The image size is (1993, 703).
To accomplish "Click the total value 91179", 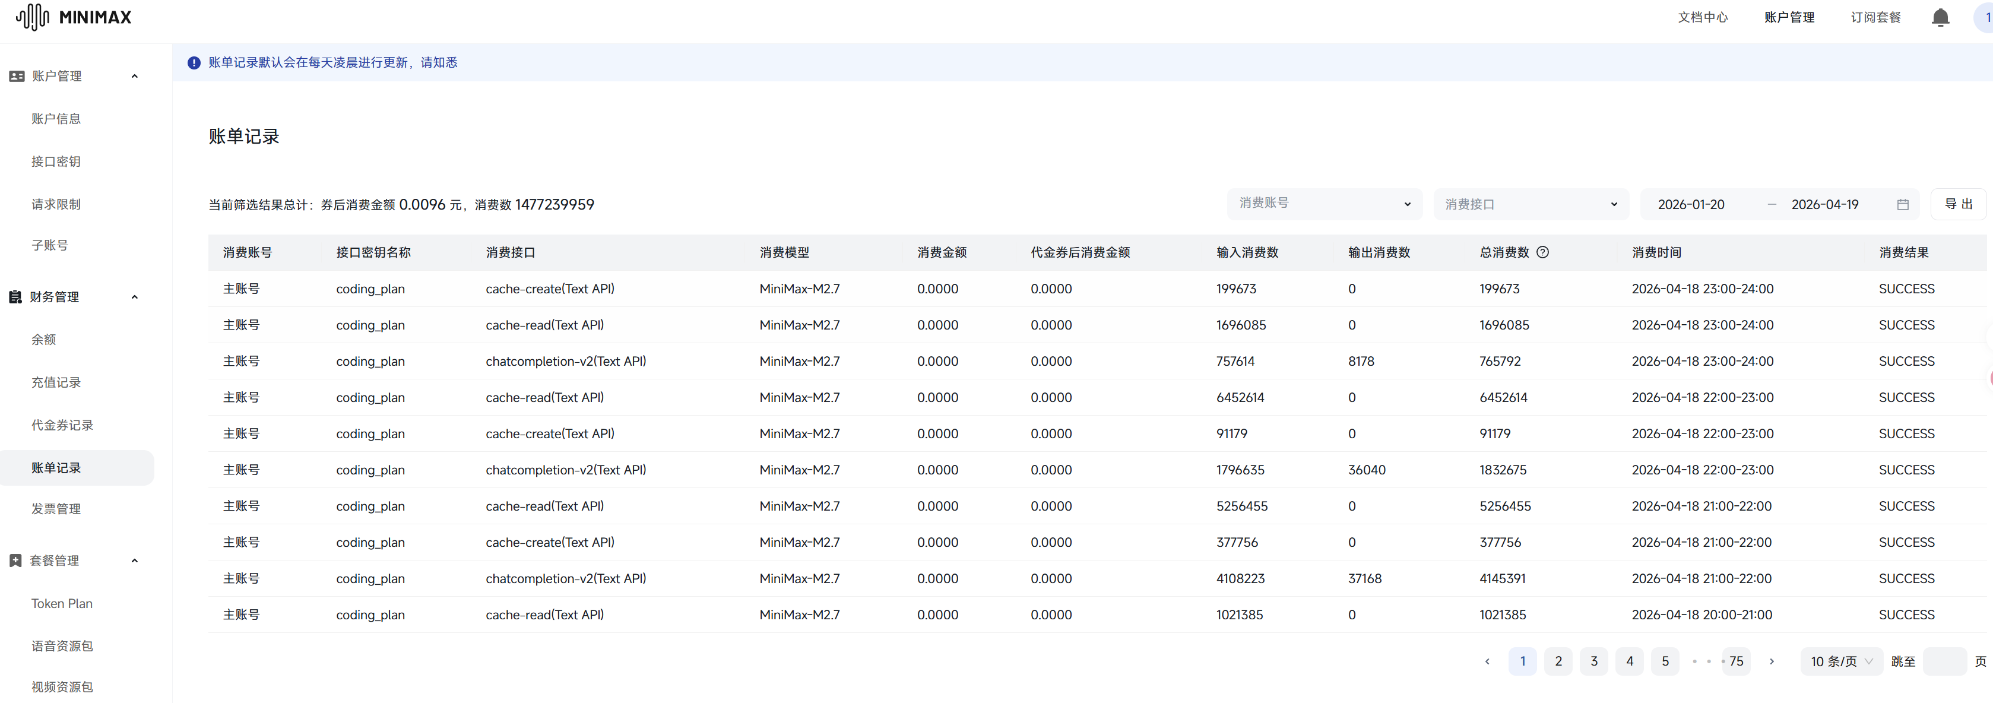I will (x=1495, y=434).
